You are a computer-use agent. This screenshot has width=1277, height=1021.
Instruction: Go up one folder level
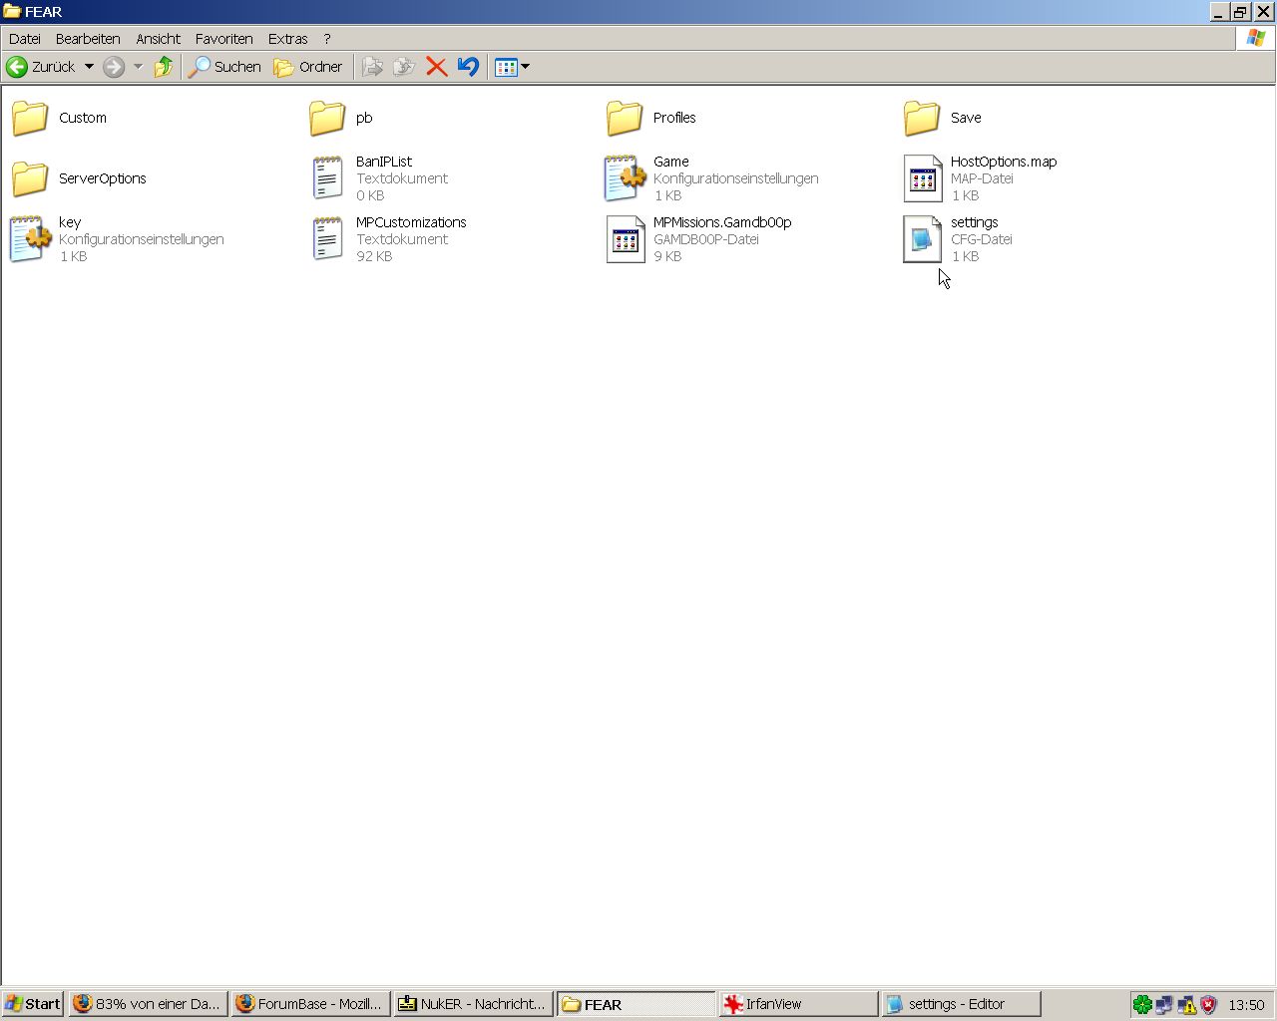pos(164,67)
